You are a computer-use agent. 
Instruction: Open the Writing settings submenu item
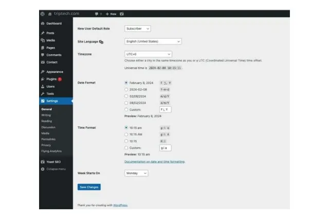pos(46,115)
